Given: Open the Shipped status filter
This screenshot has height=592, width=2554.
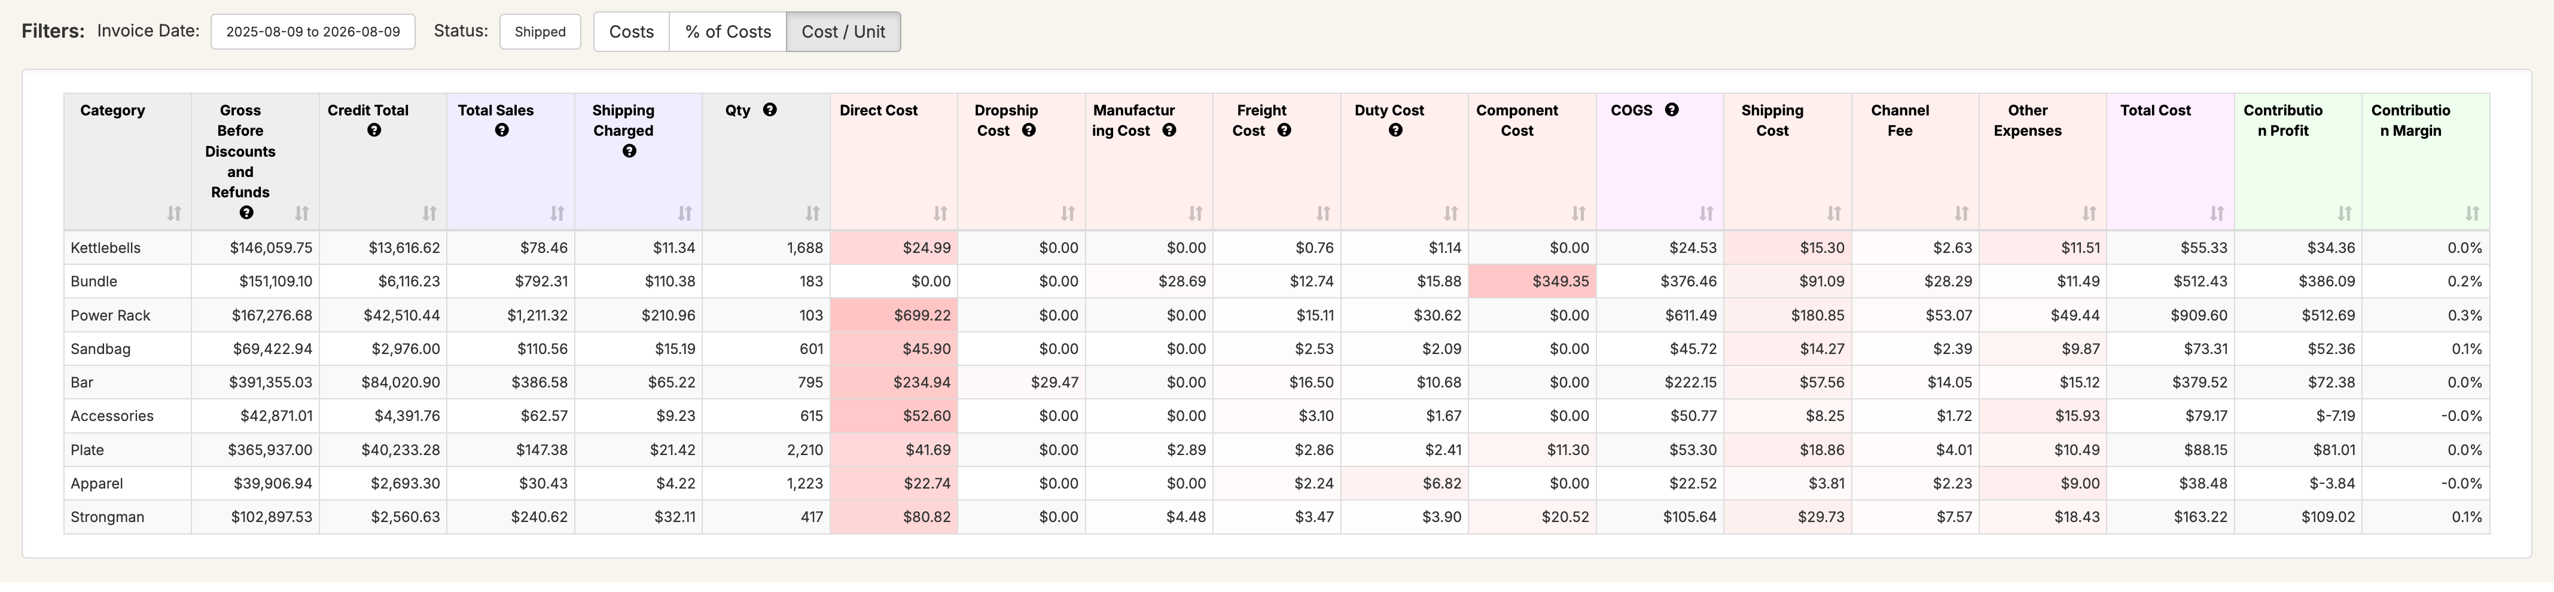Looking at the screenshot, I should [540, 32].
